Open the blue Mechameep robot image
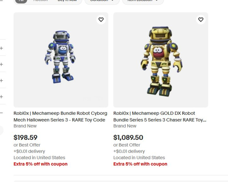The image size is (228, 182). coord(61,60)
